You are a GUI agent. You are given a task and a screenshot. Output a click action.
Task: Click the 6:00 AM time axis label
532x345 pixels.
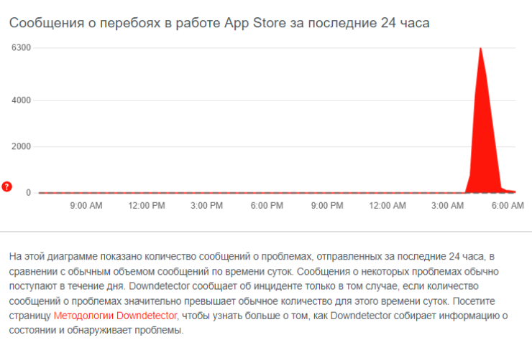coord(508,207)
